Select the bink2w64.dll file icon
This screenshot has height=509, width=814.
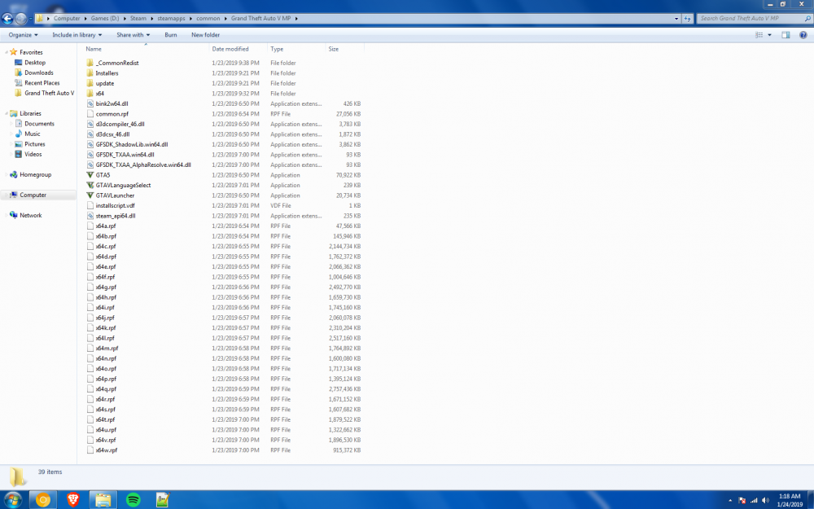pyautogui.click(x=90, y=104)
